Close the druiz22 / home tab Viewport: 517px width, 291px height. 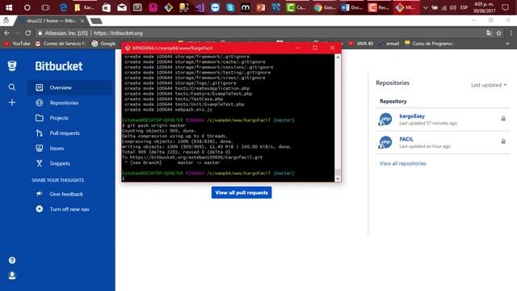tap(82, 21)
